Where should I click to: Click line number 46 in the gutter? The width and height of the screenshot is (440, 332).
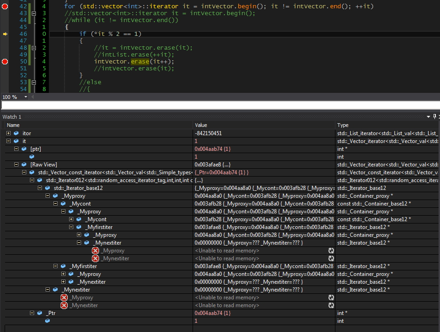tap(23, 34)
